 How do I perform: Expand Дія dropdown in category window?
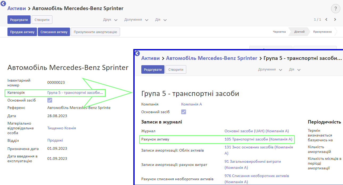pyautogui.click(x=295, y=70)
